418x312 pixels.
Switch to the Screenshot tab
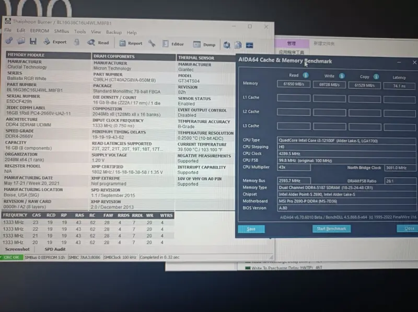[x=17, y=249]
